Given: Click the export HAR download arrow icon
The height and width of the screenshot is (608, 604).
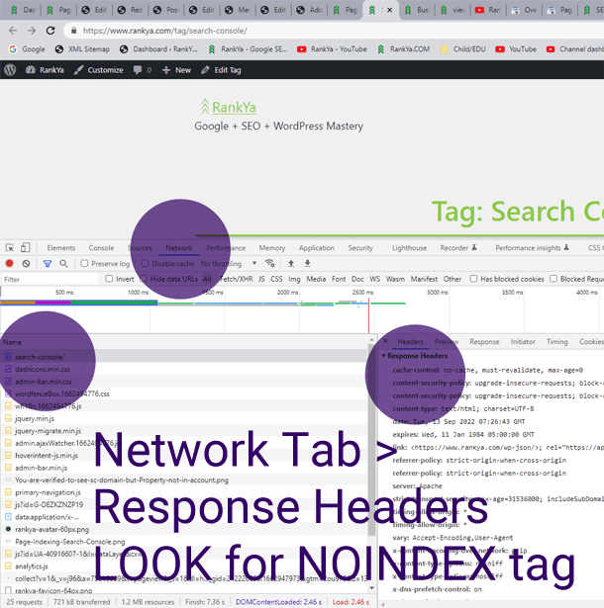Looking at the screenshot, I should pos(307,264).
